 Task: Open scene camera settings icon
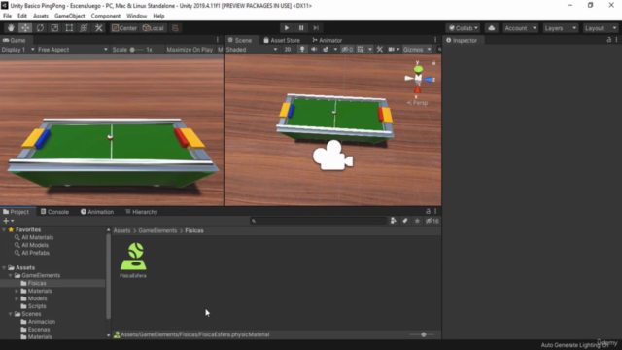point(392,50)
